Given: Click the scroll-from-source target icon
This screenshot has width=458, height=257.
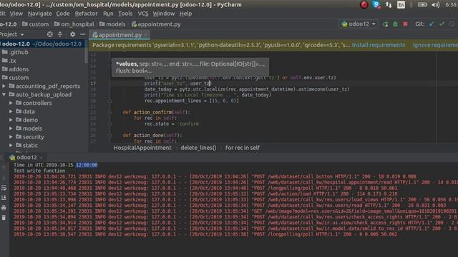Looking at the screenshot, I should coord(50,34).
